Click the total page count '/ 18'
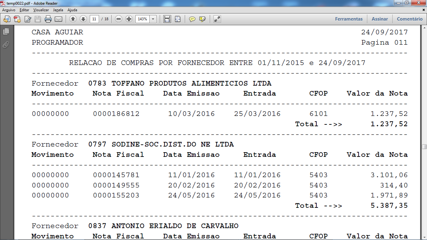This screenshot has width=427, height=240. [x=105, y=19]
